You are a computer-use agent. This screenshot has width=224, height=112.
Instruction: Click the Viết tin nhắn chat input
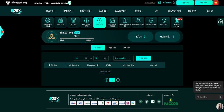pos(207,97)
